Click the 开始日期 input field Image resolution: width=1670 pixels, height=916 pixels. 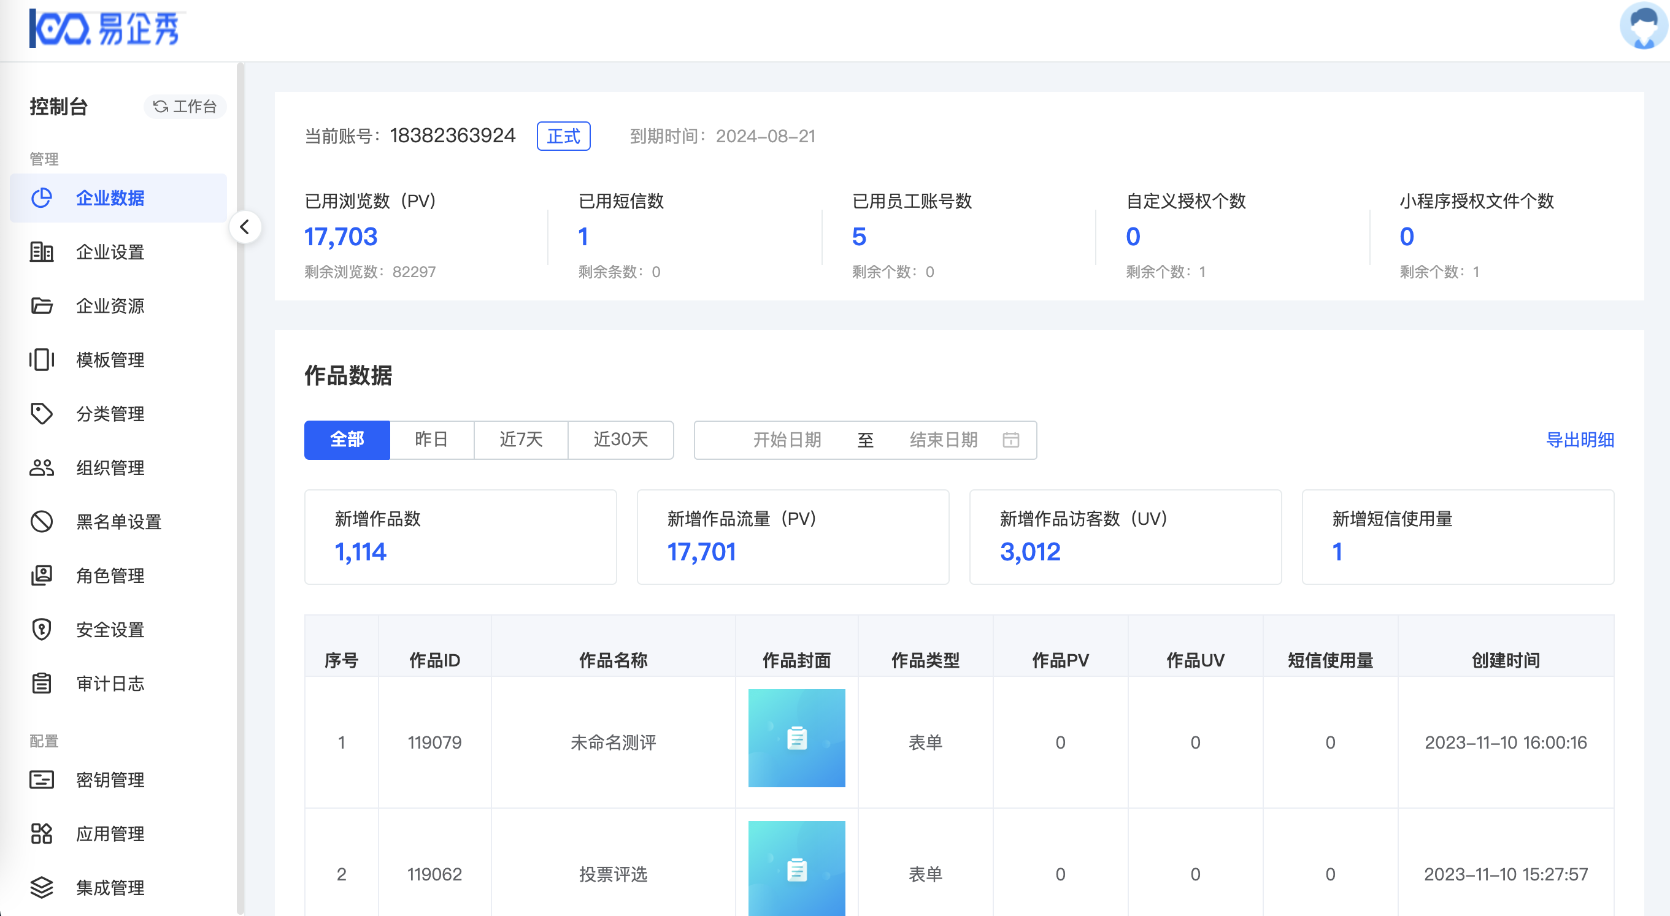click(787, 440)
